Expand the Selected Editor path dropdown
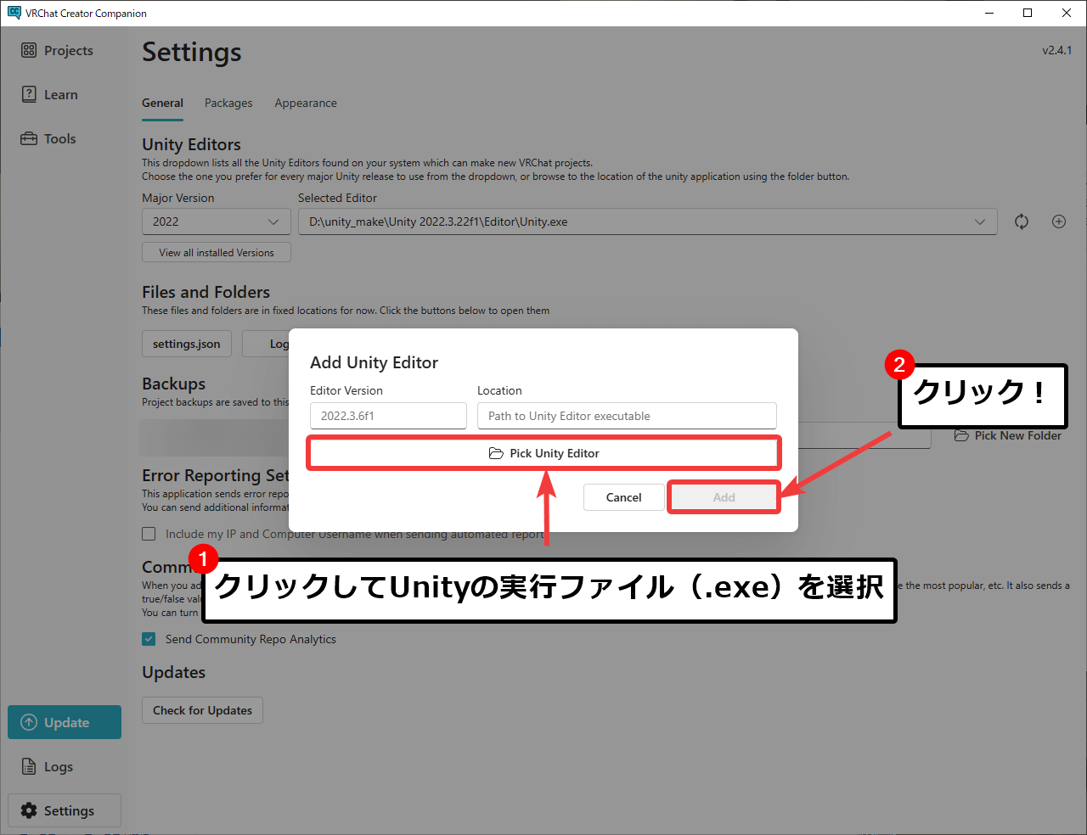The width and height of the screenshot is (1087, 835). tap(647, 221)
